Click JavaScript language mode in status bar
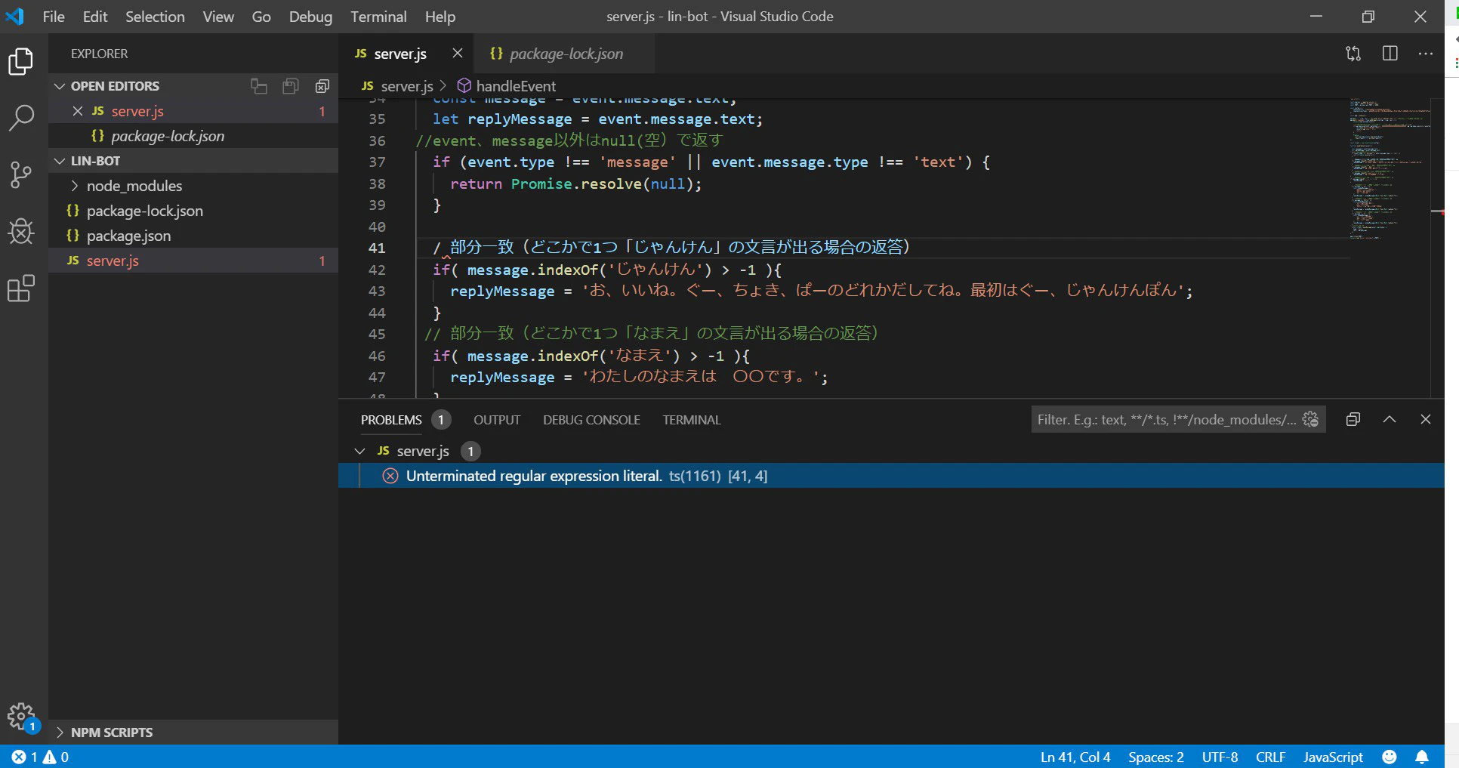 coord(1333,757)
